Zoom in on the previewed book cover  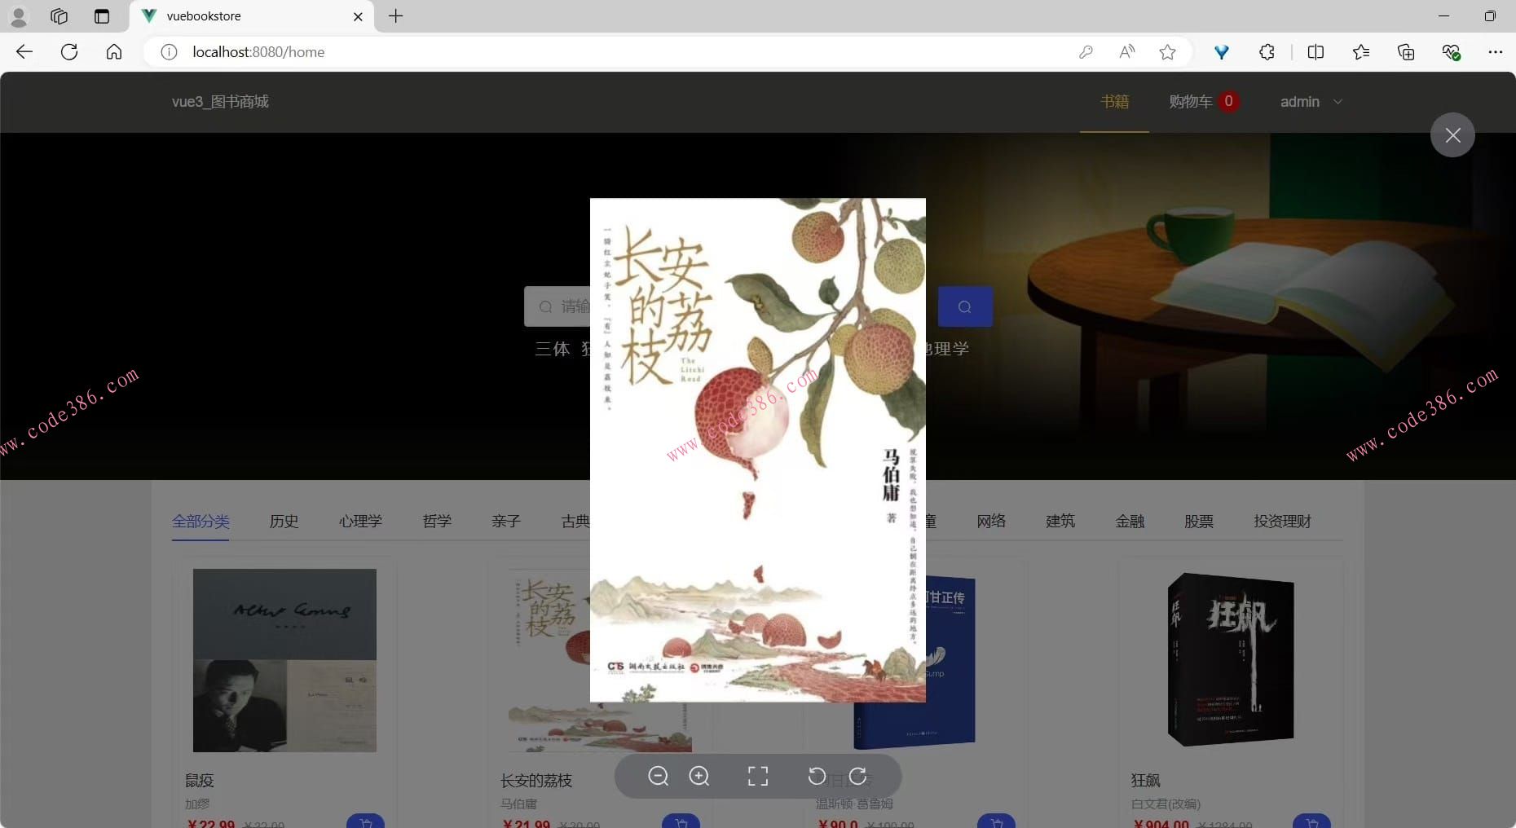[699, 776]
